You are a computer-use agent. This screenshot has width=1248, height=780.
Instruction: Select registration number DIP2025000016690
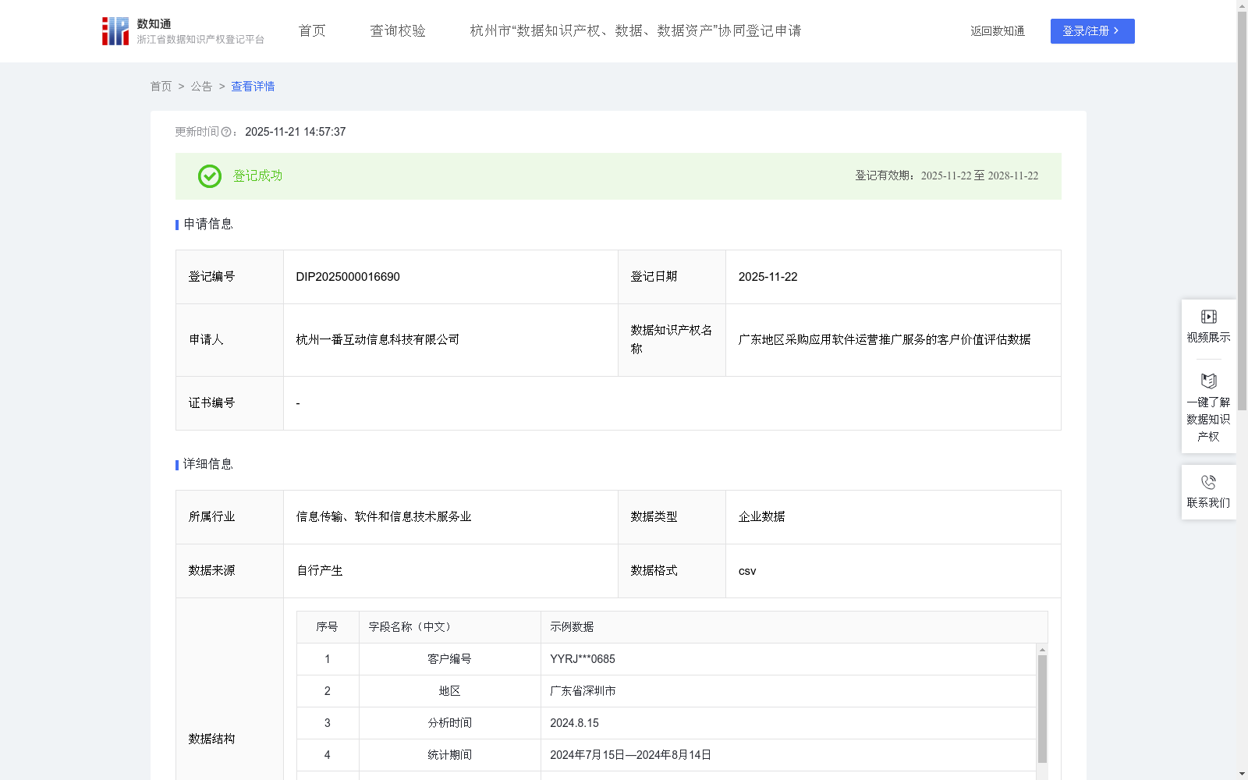348,277
